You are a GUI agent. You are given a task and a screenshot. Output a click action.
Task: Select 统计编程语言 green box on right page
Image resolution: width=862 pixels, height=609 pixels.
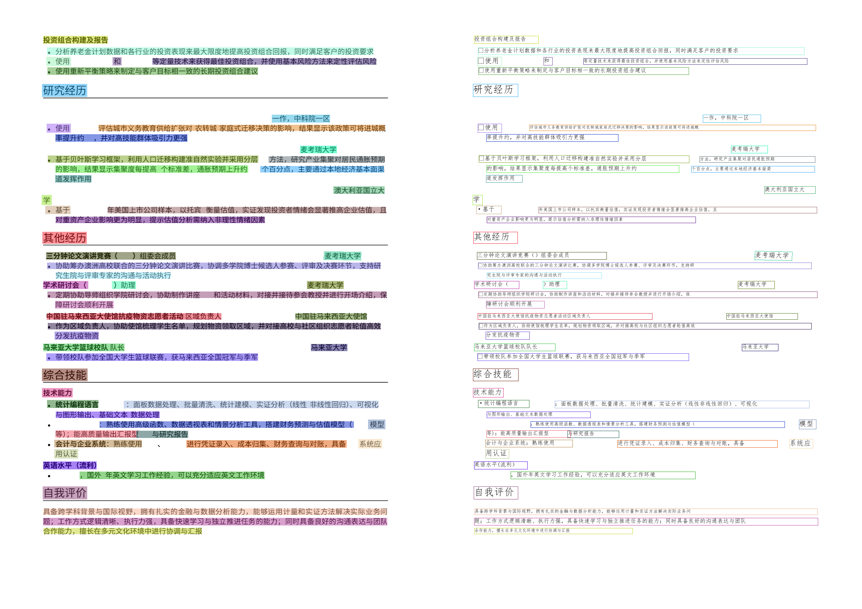503,404
